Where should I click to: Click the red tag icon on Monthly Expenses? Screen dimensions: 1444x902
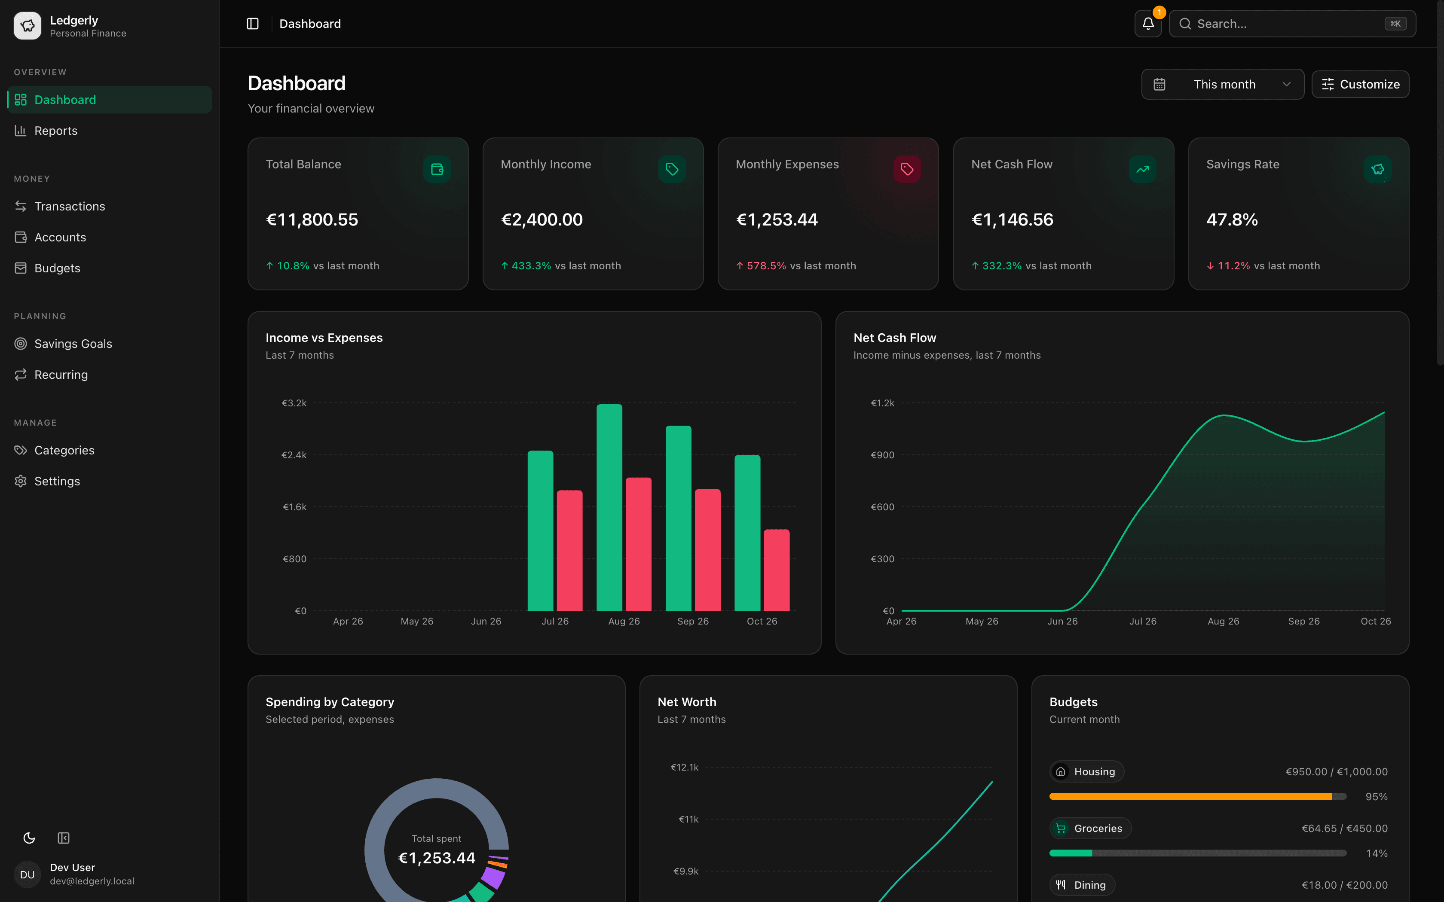click(x=907, y=169)
